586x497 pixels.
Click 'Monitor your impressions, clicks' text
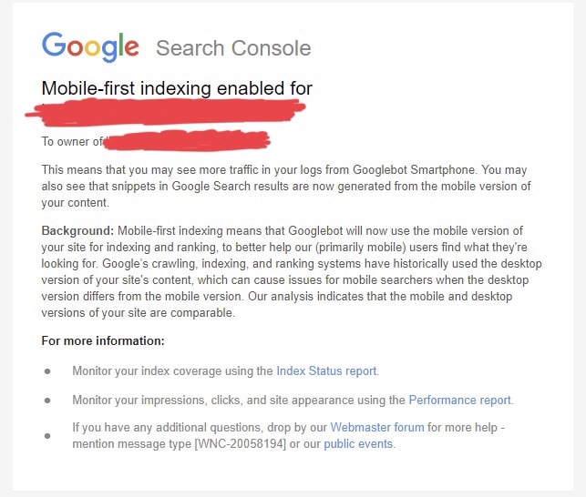pyautogui.click(x=182, y=400)
